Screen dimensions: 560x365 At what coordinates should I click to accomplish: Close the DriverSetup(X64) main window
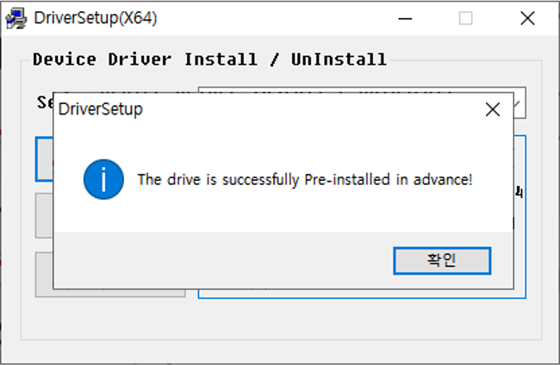pos(527,19)
